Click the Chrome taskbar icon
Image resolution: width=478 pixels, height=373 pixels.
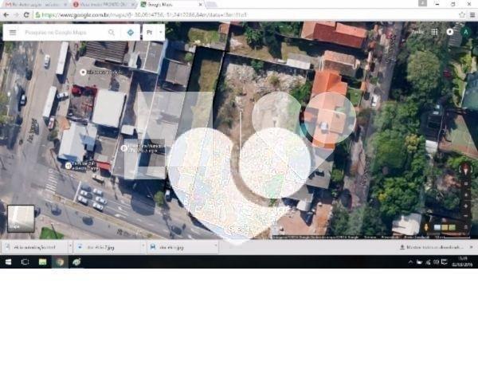[x=60, y=262]
